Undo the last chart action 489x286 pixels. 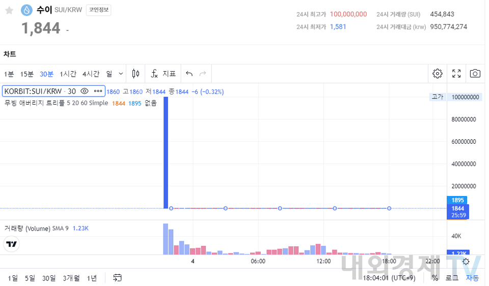(x=189, y=74)
